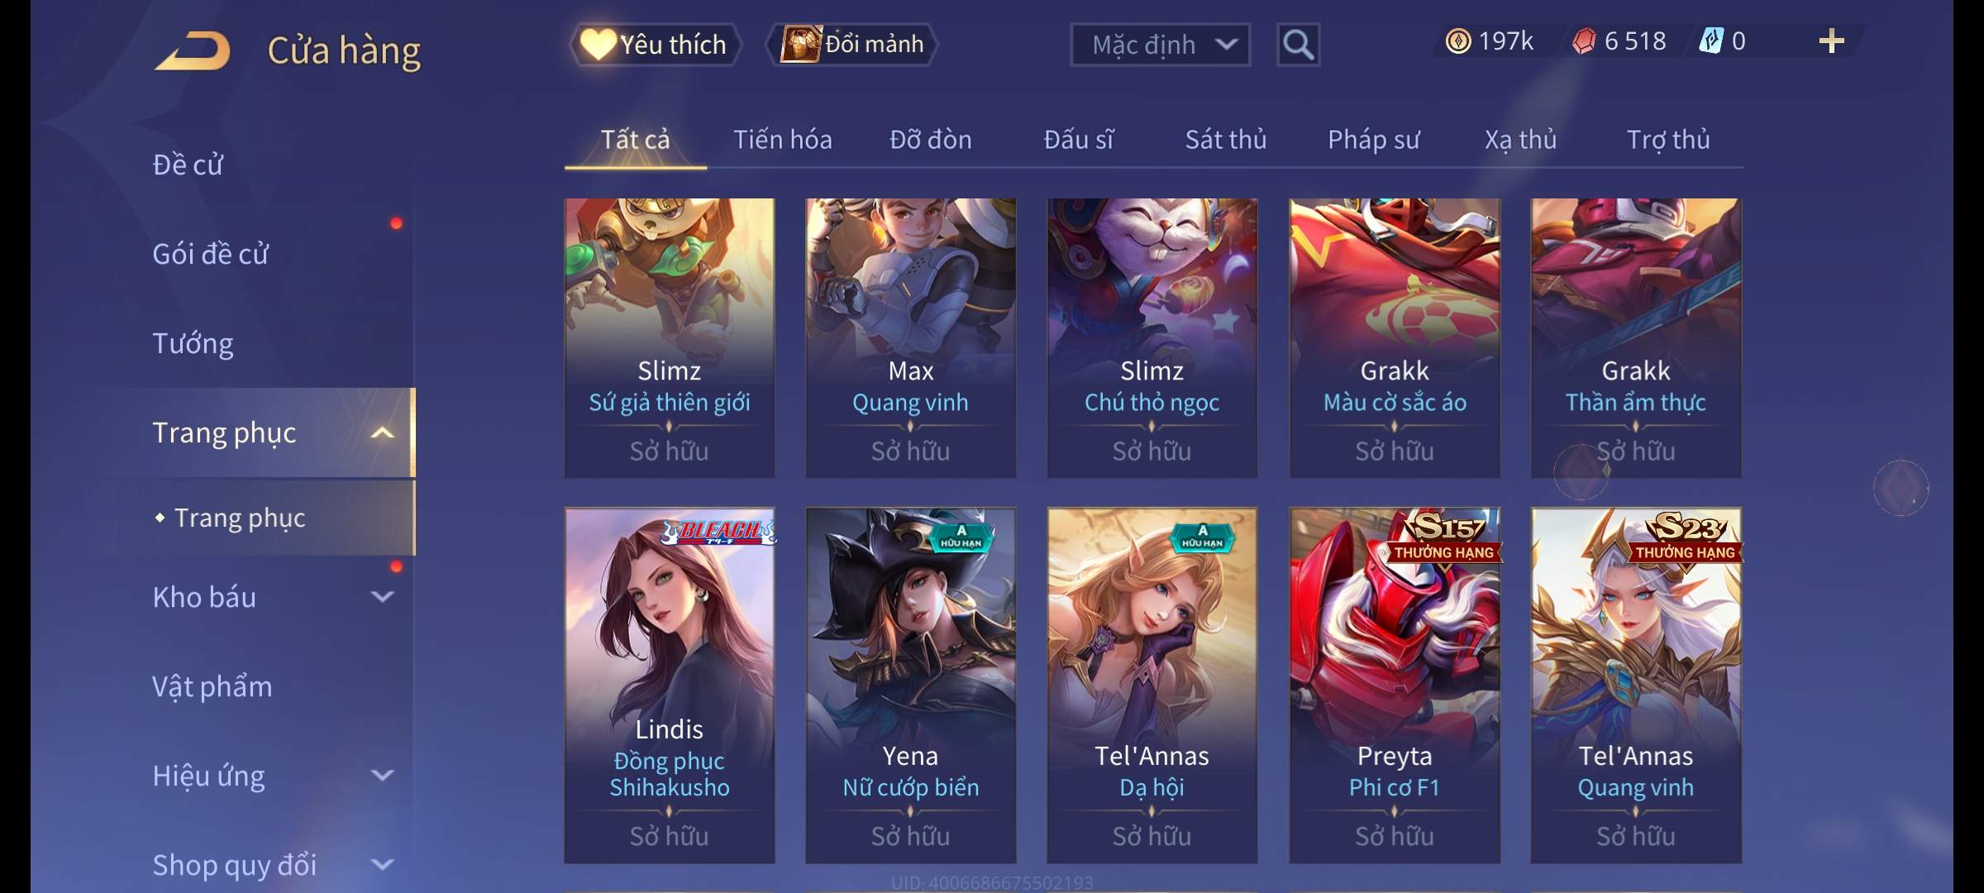Go back using the golden return arrow
The width and height of the screenshot is (1984, 893).
tap(193, 51)
